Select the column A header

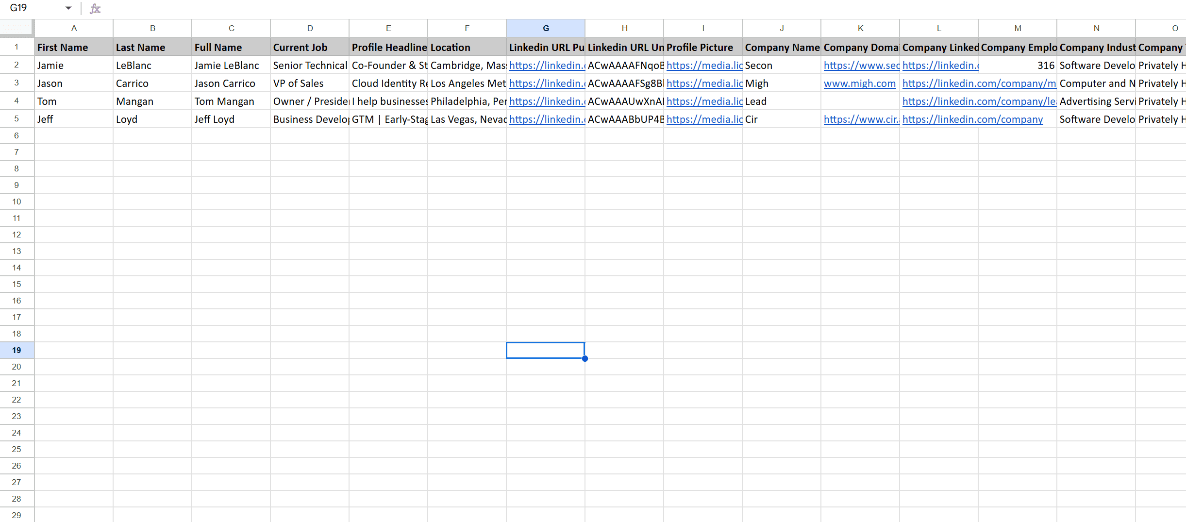(74, 28)
